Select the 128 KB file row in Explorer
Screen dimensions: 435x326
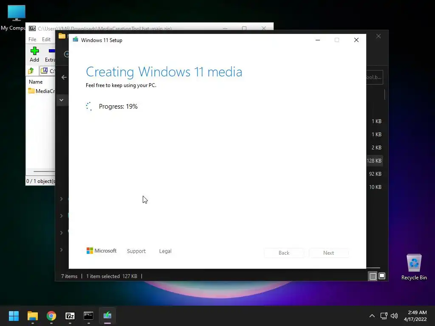coord(375,161)
